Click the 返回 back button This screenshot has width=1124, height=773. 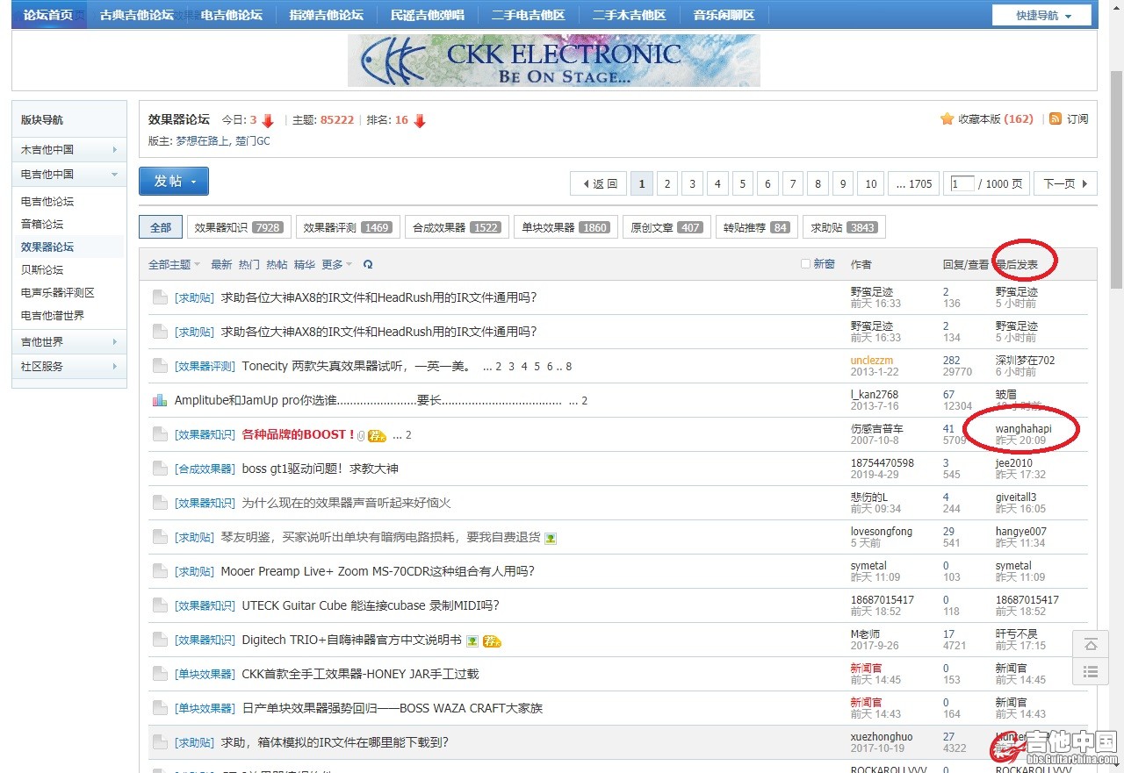click(x=597, y=183)
